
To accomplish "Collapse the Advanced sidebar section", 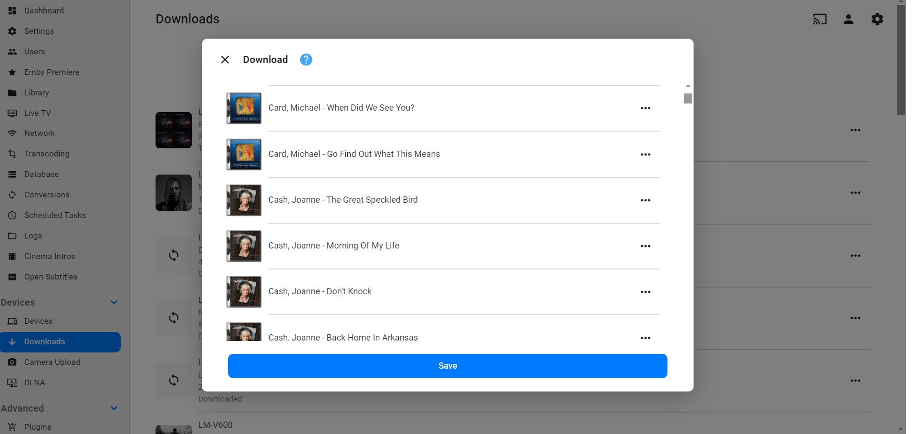I will [x=114, y=408].
